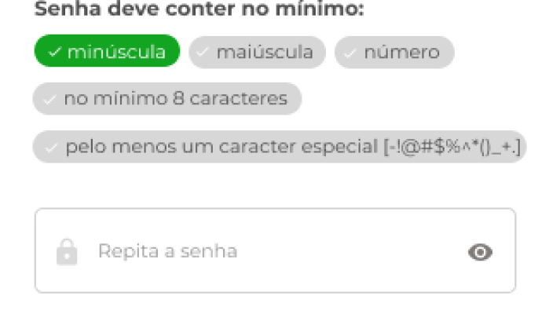
Task: Click the checkmark before "pelo menos um caracter"
Action: pyautogui.click(x=51, y=147)
